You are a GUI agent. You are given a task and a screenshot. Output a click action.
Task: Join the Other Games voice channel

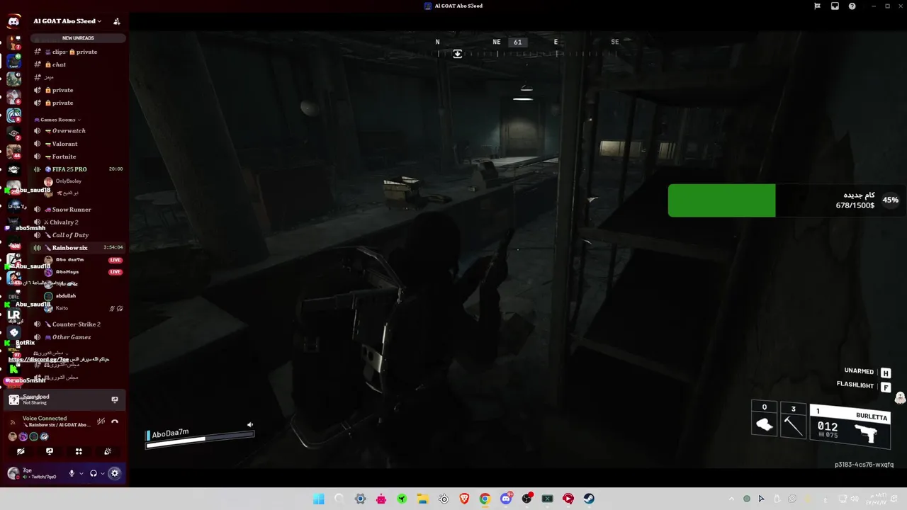[78, 337]
